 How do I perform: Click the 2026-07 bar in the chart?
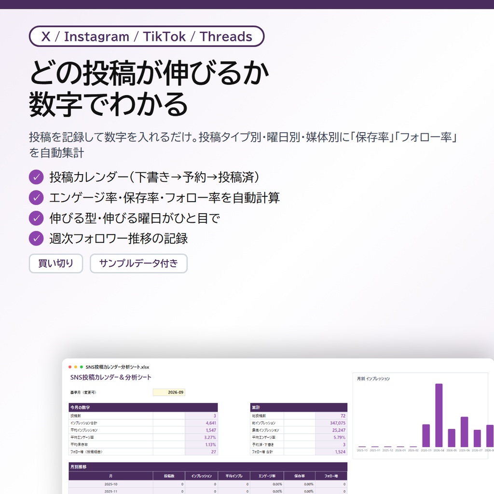click(477, 438)
